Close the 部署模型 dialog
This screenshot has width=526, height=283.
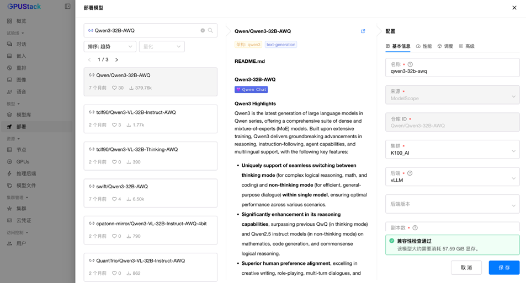(514, 8)
